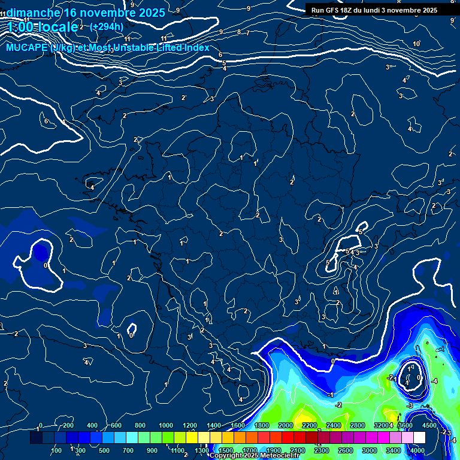Click the '2300' legend value

322,450
